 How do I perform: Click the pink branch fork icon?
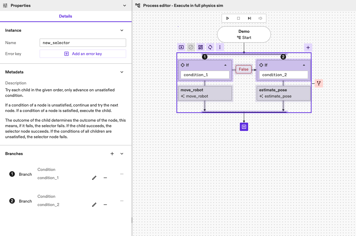click(319, 83)
